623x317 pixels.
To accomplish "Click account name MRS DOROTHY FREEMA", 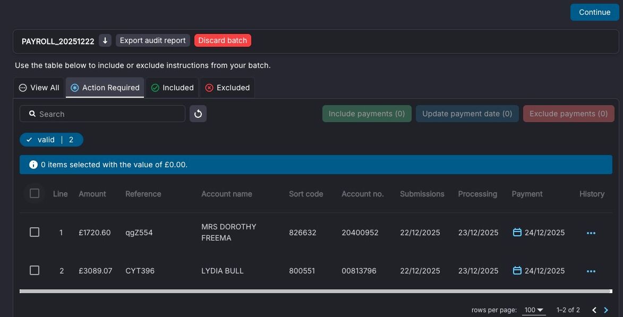I will click(x=228, y=232).
